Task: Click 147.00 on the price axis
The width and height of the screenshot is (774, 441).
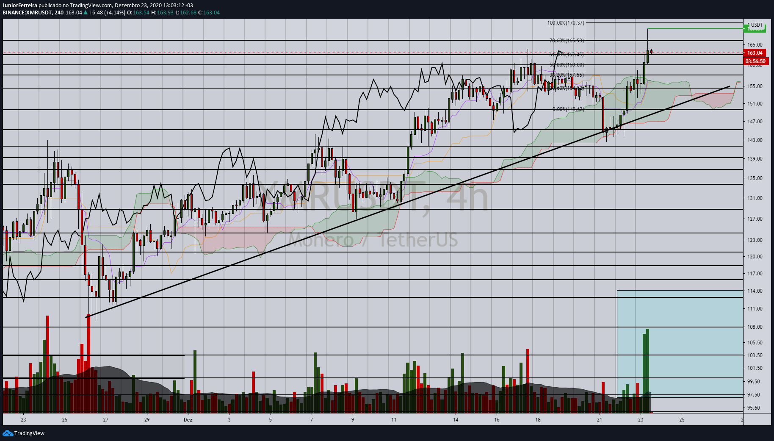Action: [755, 122]
